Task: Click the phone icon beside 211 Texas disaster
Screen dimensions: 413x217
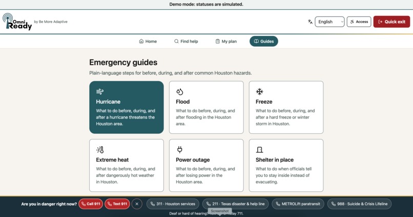Action: coord(209,204)
